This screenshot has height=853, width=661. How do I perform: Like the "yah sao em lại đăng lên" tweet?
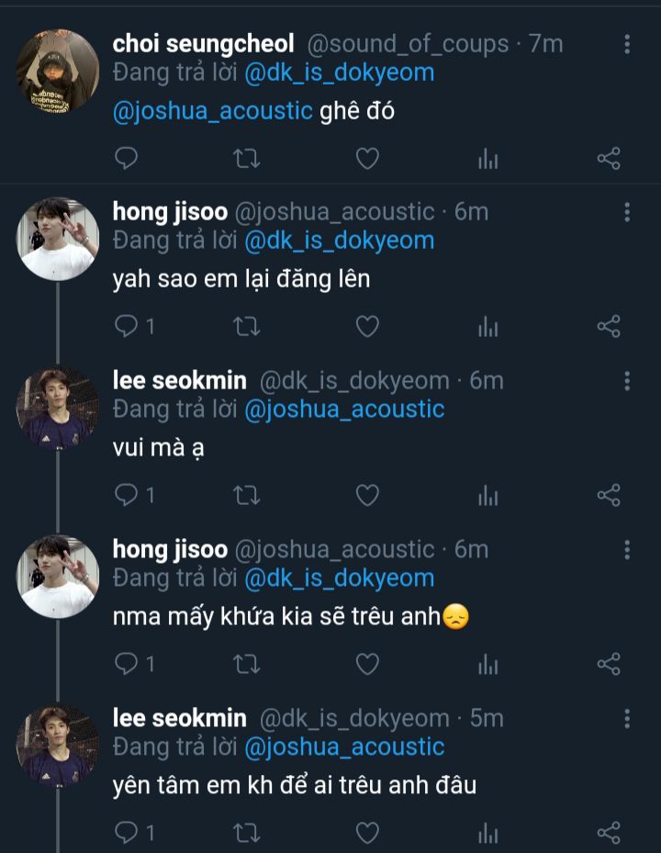(x=367, y=326)
